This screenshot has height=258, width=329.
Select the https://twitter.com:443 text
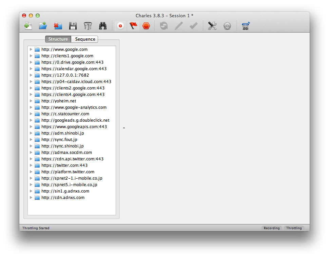coord(64,165)
